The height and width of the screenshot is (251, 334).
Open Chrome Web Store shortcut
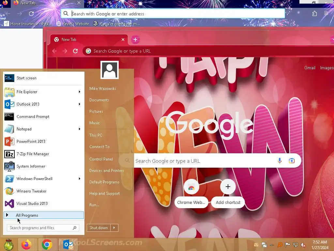pyautogui.click(x=191, y=194)
